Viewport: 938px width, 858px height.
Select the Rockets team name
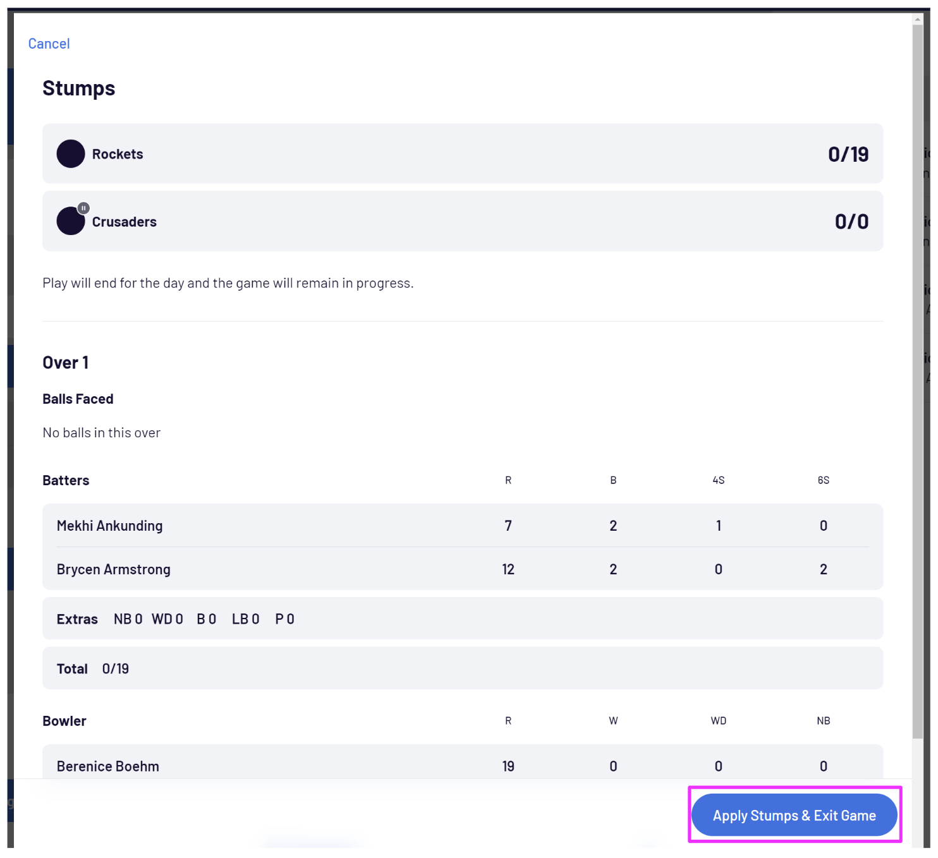click(x=118, y=154)
